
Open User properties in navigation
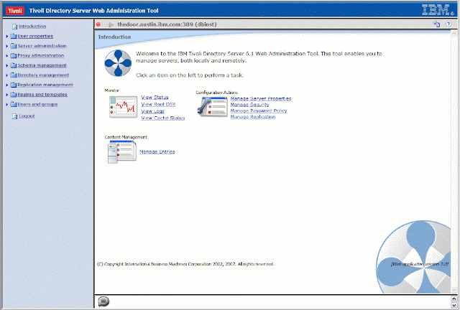(35, 37)
